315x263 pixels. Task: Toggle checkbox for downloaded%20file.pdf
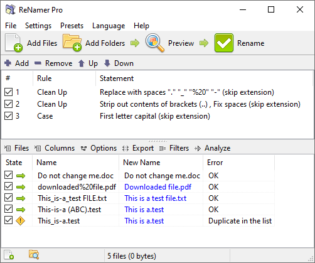(x=9, y=186)
